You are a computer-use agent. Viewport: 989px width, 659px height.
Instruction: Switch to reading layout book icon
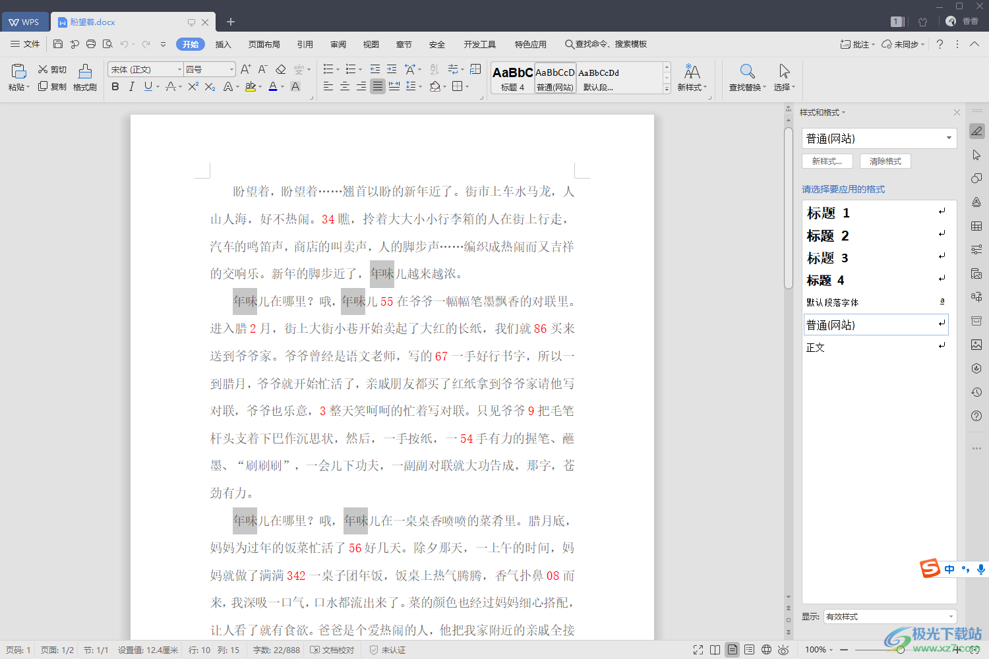[x=715, y=650]
